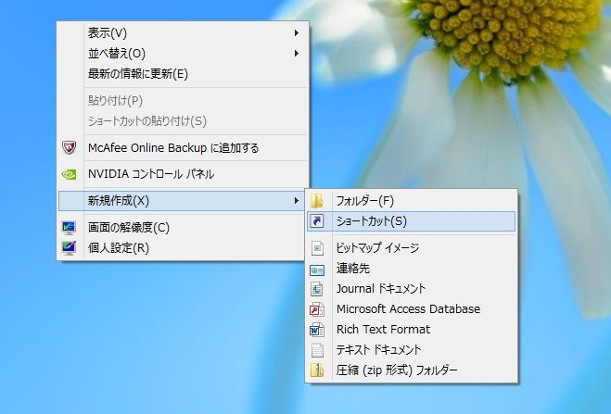Expand the 表示(V) submenu arrow
The image size is (611, 414).
coord(297,33)
